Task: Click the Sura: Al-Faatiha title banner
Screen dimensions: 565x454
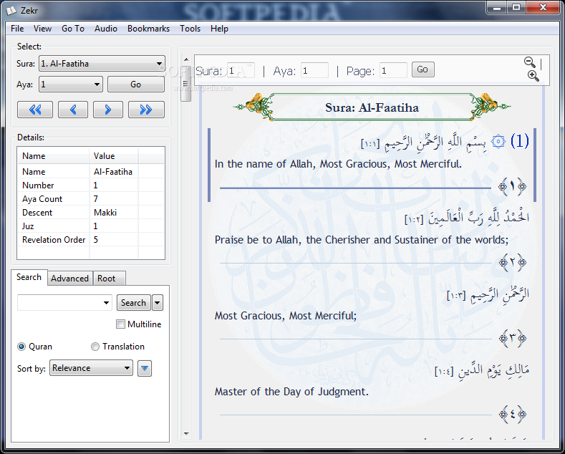Action: [x=372, y=107]
